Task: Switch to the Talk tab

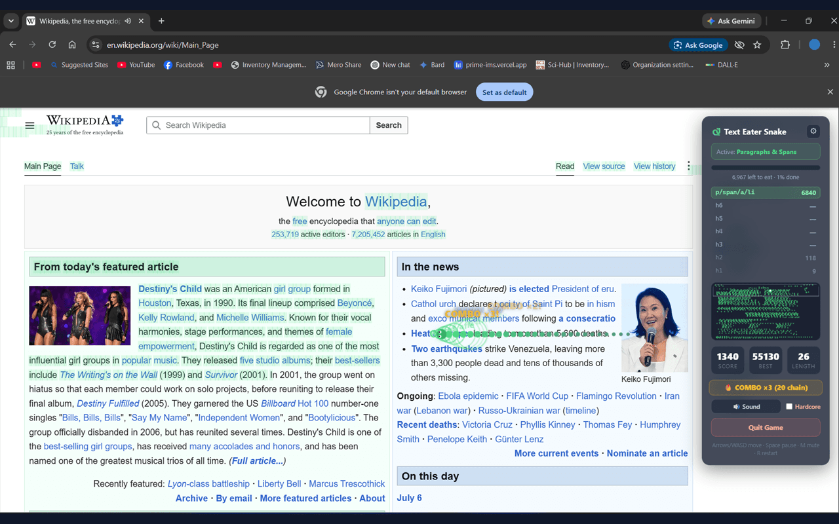Action: click(x=77, y=166)
